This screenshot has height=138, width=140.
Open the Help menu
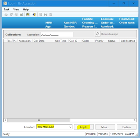26,9
